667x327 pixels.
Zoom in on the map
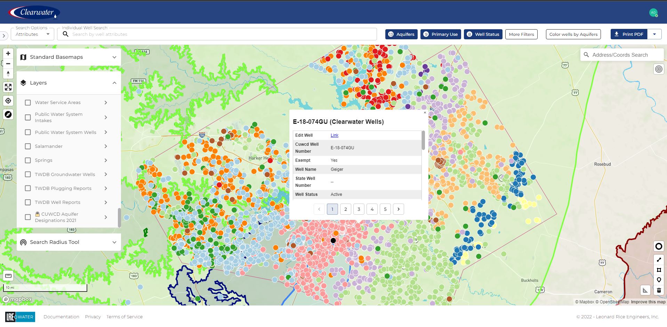click(8, 54)
